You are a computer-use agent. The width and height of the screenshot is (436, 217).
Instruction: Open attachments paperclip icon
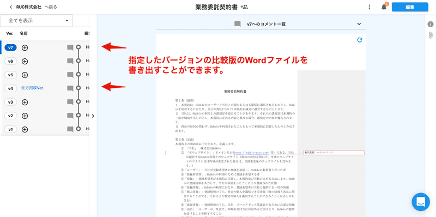click(430, 35)
